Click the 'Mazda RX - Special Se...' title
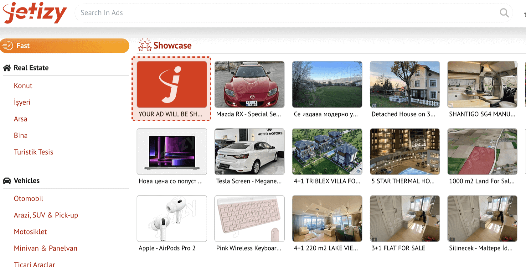The width and height of the screenshot is (526, 267). click(249, 114)
